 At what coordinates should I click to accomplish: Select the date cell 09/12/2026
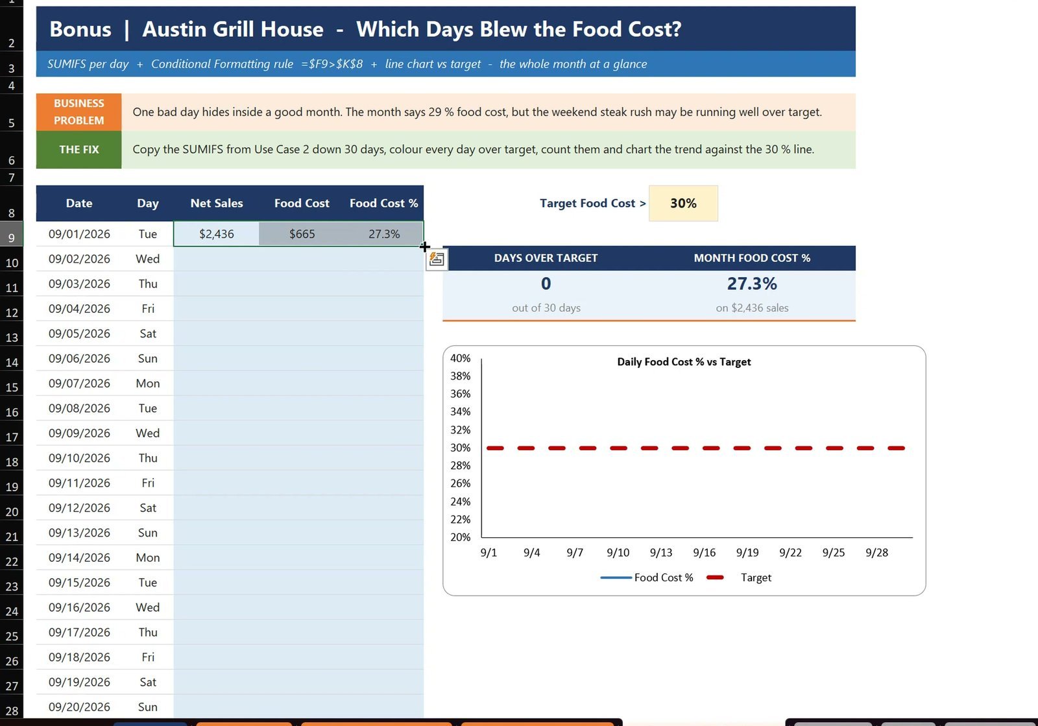[79, 508]
